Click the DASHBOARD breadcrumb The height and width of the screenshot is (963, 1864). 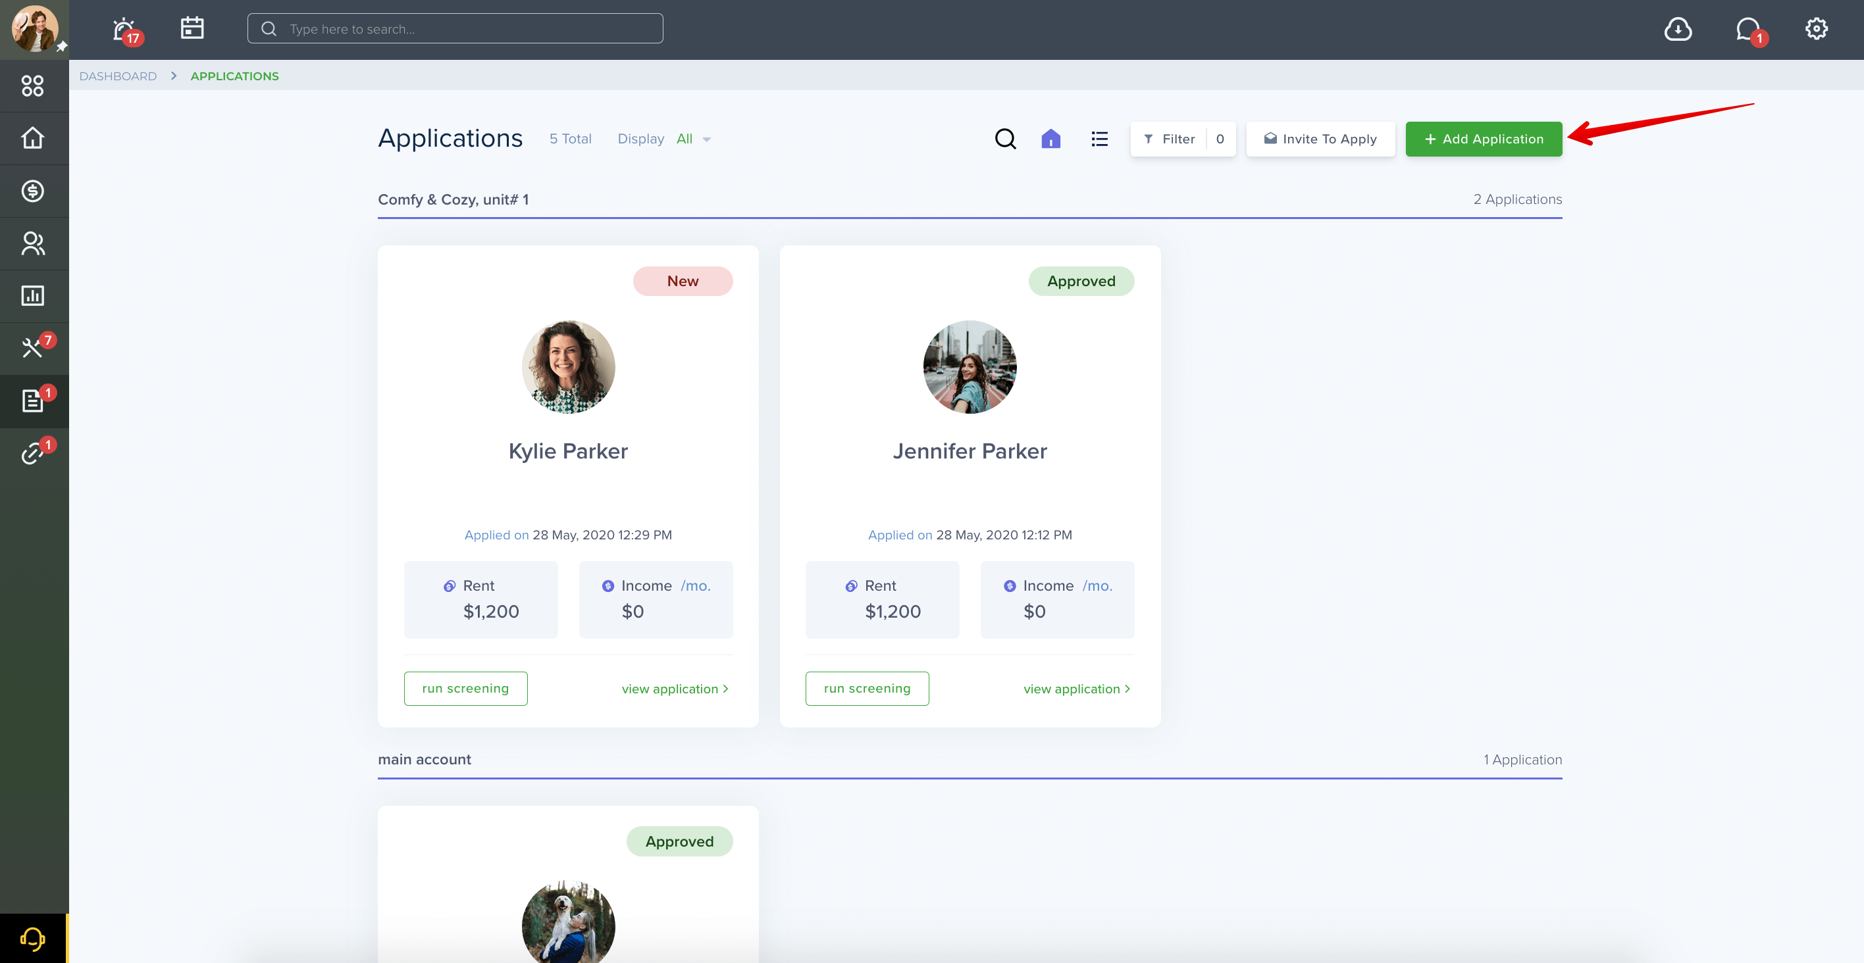coord(118,76)
